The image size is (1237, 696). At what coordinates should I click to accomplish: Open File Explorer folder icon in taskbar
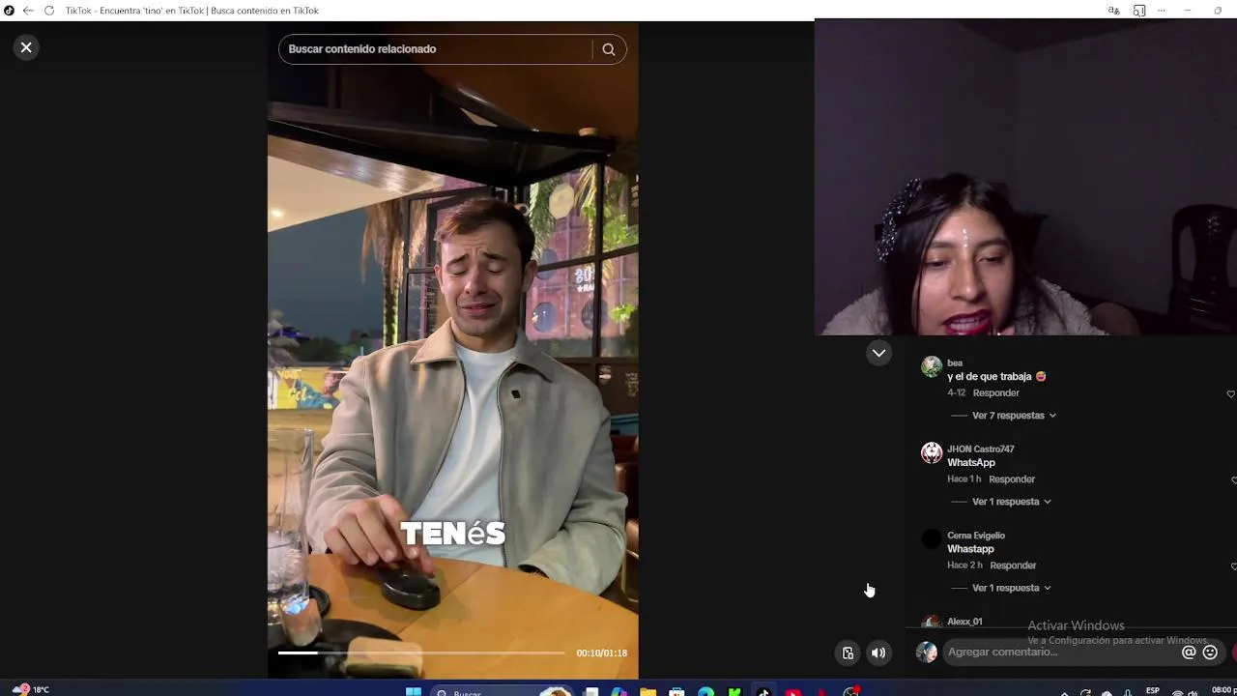click(x=647, y=692)
